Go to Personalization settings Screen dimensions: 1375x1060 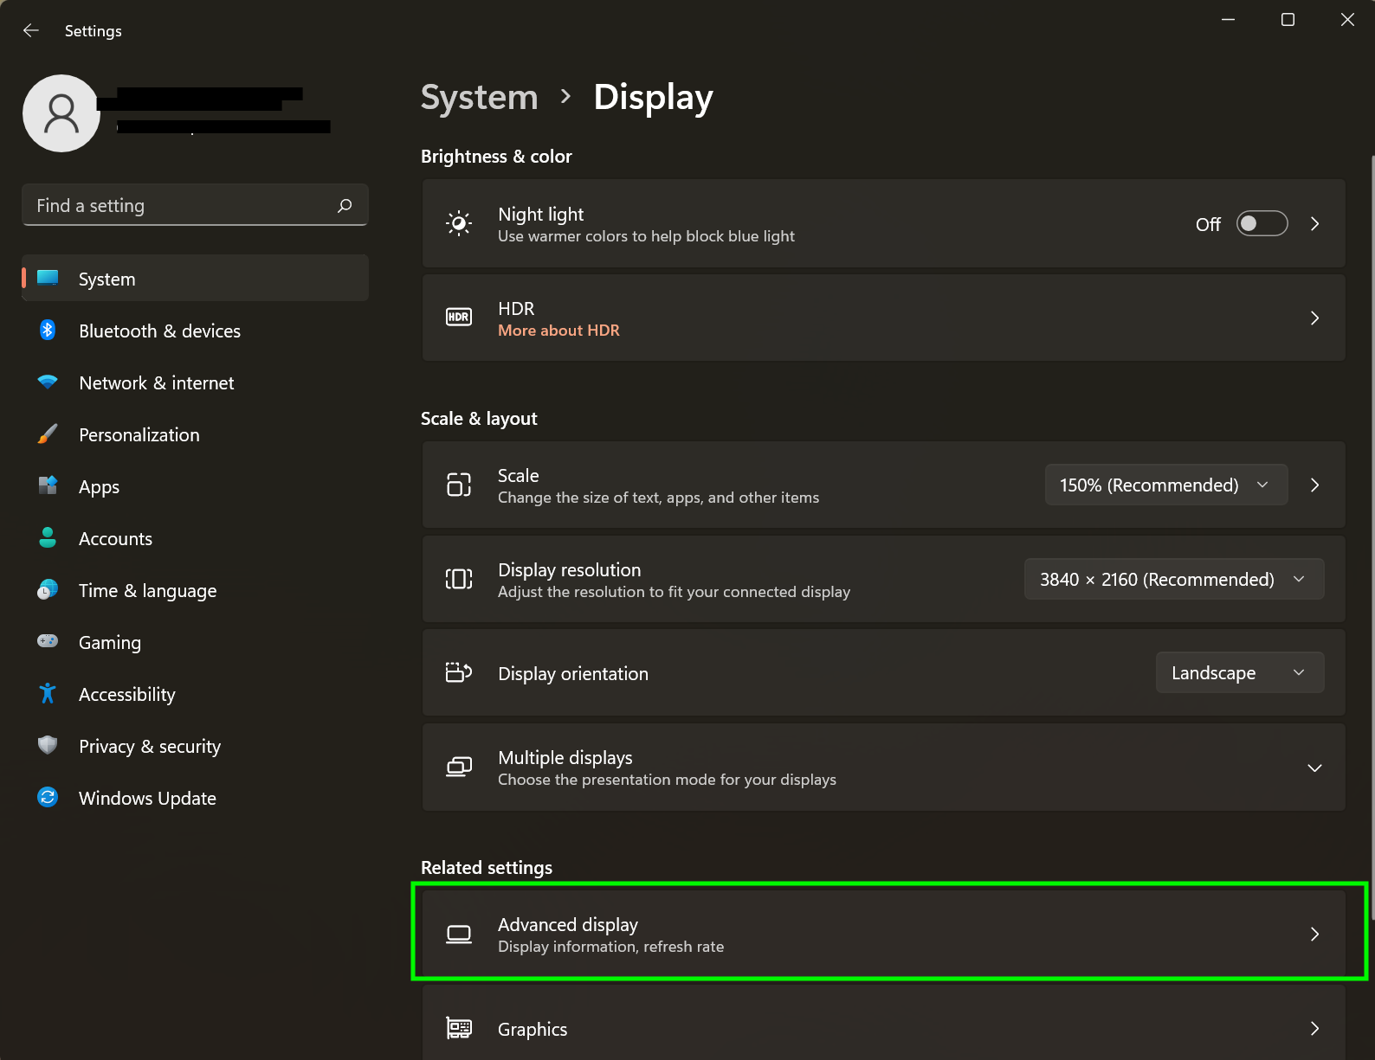point(139,434)
